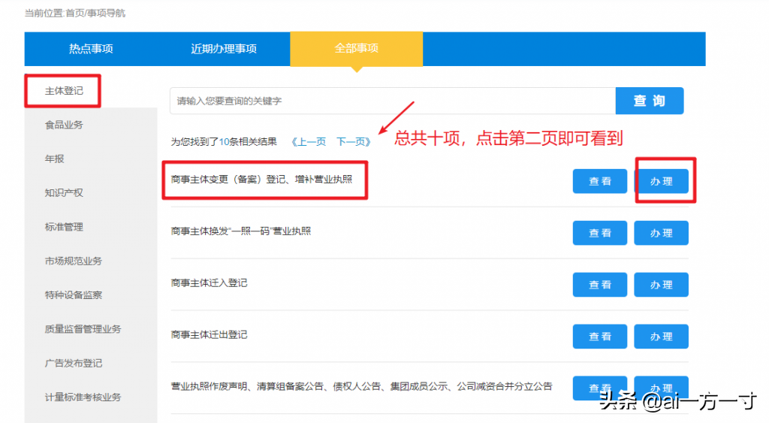Click the 查询 search button
Viewport: 769px width, 423px height.
point(650,101)
